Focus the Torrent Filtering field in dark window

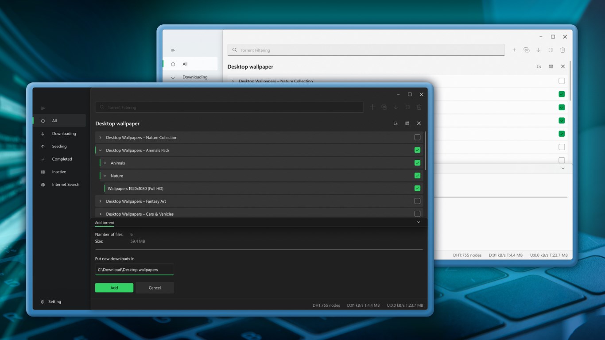(229, 107)
